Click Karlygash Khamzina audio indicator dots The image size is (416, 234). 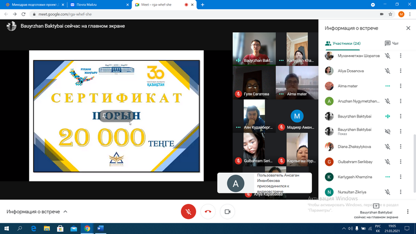(387, 177)
